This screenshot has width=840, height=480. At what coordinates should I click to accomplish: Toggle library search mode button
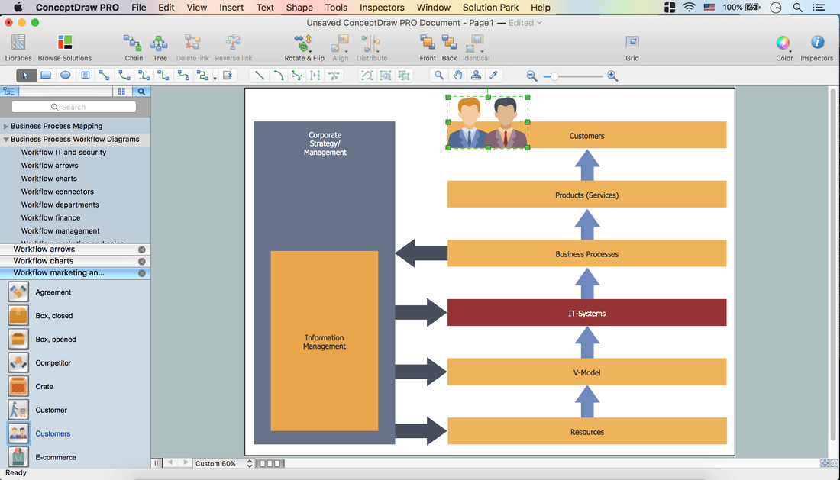pyautogui.click(x=141, y=92)
